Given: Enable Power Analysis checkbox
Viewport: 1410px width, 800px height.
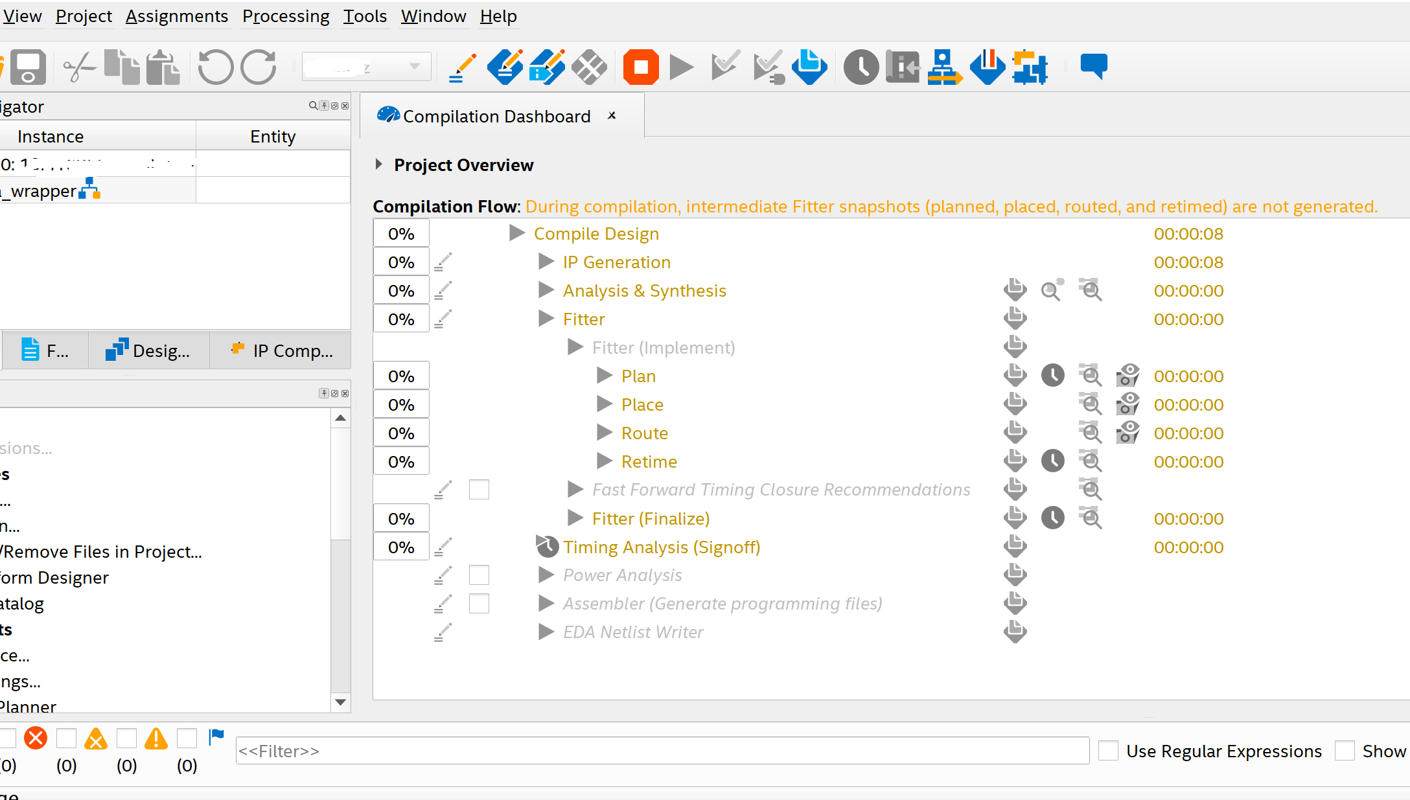Looking at the screenshot, I should 479,575.
